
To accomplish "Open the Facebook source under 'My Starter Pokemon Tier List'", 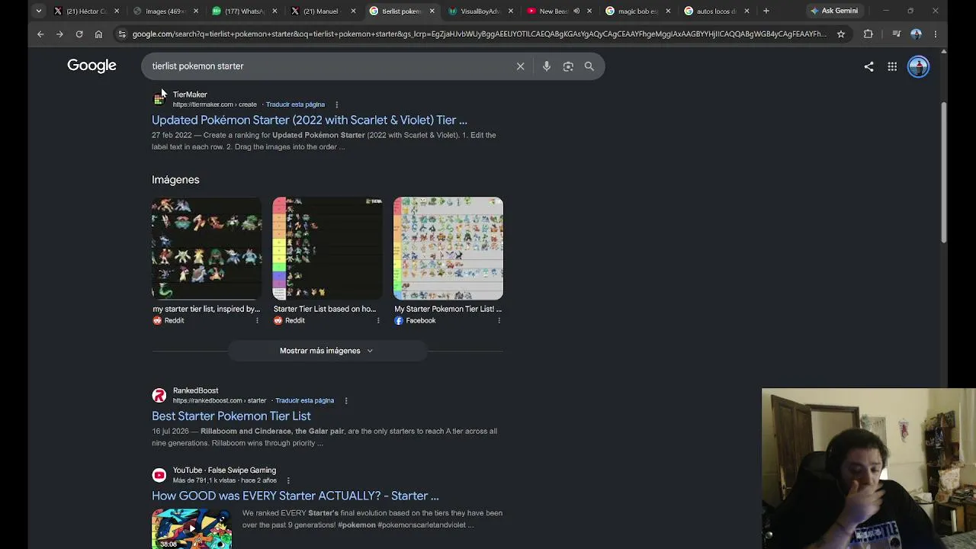I will tap(415, 320).
